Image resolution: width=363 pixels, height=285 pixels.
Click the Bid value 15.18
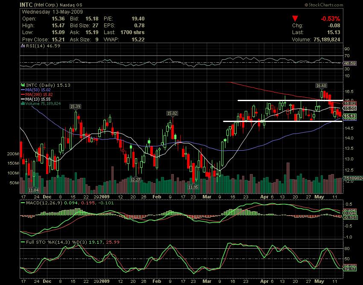click(92, 18)
